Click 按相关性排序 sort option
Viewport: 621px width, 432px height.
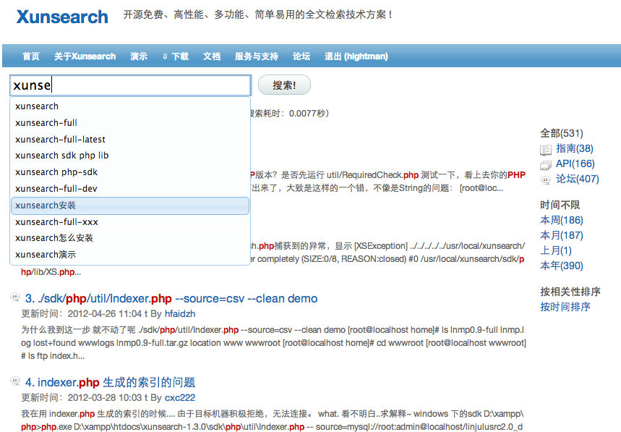coord(570,292)
